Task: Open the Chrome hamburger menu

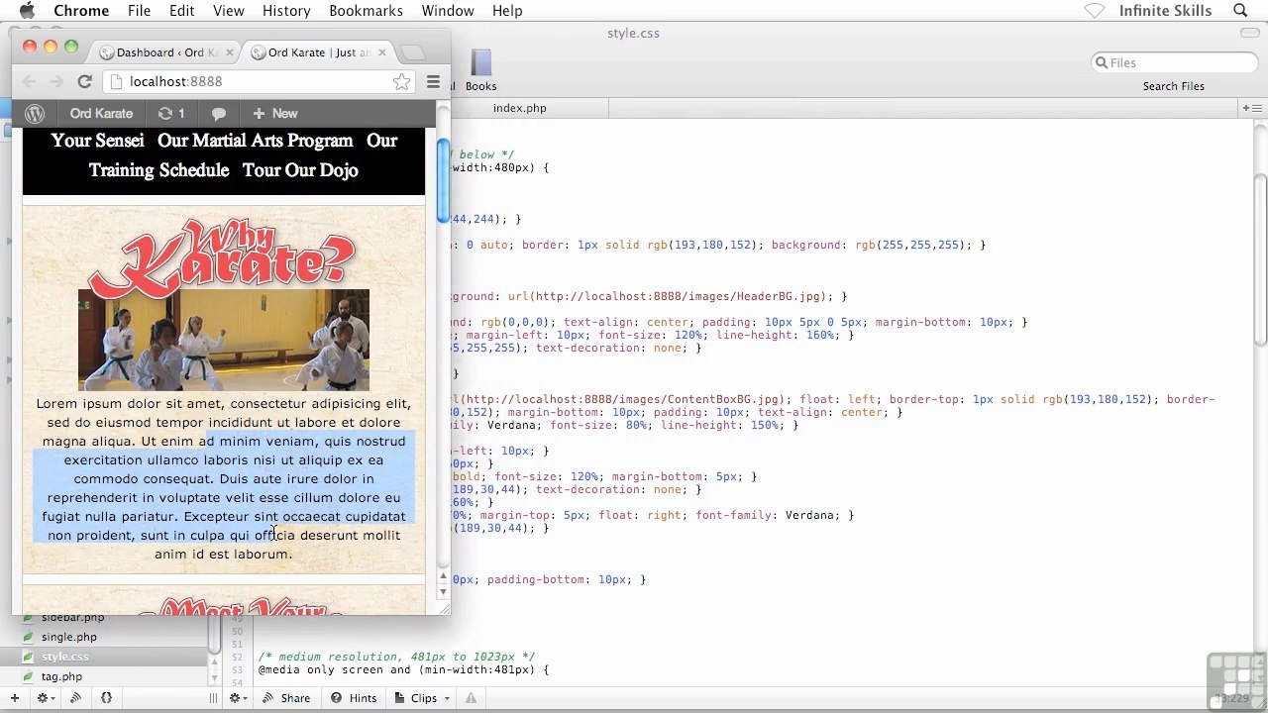Action: click(x=433, y=82)
